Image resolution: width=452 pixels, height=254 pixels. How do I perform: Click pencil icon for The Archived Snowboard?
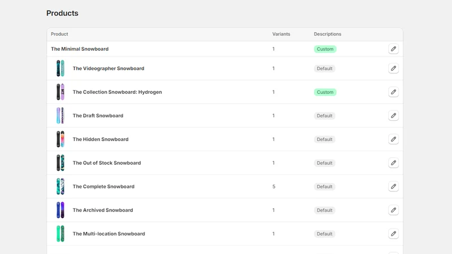pos(393,210)
